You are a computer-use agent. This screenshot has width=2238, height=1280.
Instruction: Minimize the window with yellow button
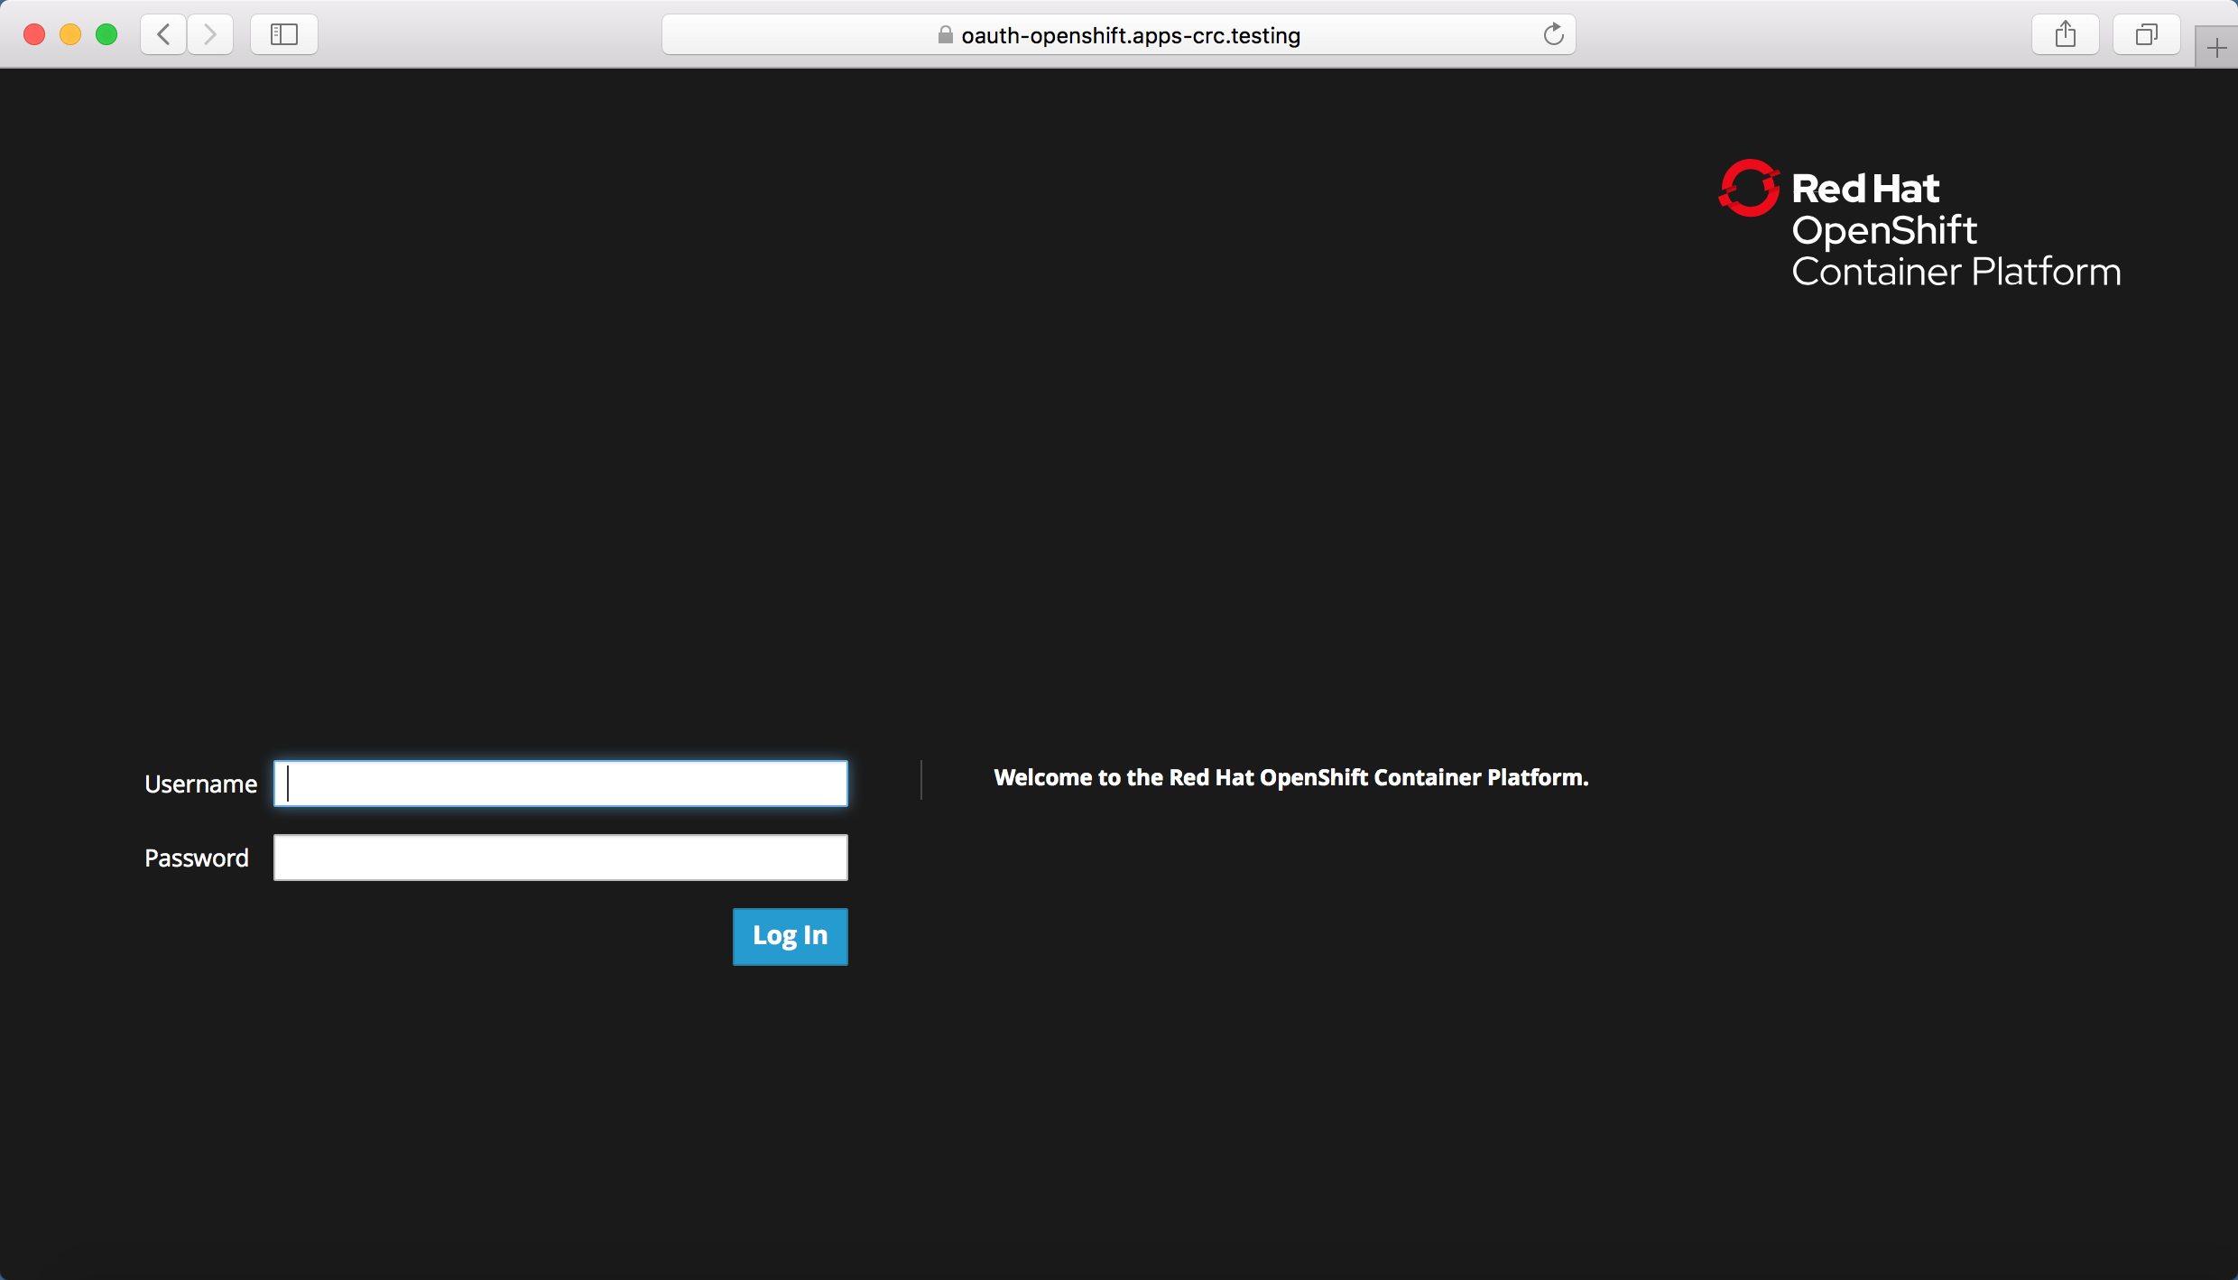point(70,34)
